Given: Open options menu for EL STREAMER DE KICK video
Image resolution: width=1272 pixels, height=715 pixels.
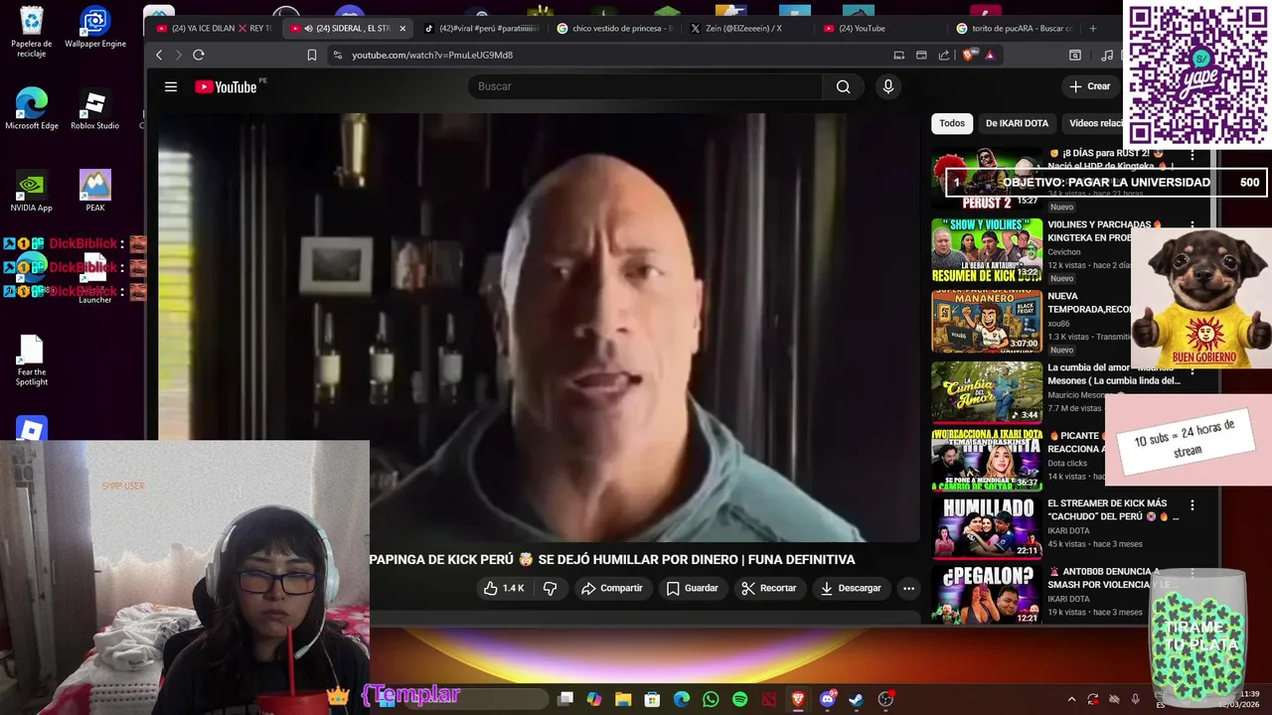Looking at the screenshot, I should click(1192, 505).
